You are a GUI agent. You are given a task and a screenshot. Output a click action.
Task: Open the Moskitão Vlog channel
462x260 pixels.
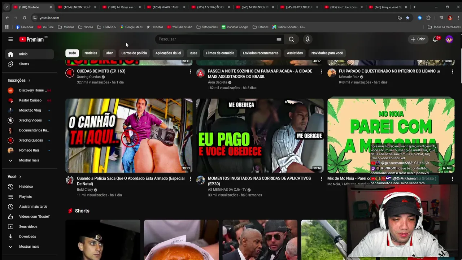(x=29, y=110)
